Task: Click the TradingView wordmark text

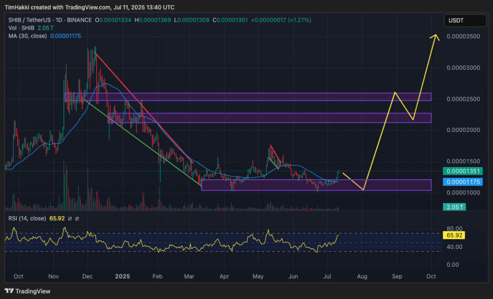Action: [x=33, y=291]
